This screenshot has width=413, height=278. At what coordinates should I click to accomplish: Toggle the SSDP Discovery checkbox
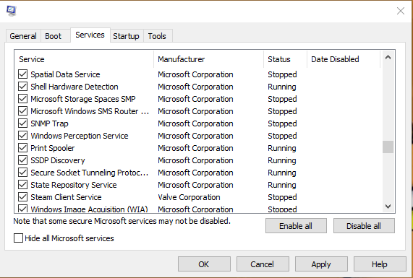(x=23, y=160)
